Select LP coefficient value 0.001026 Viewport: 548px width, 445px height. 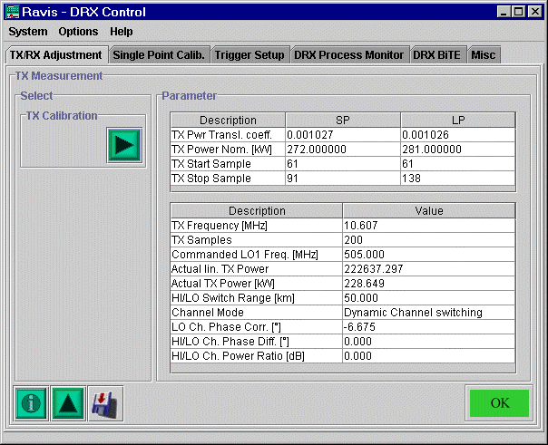458,135
